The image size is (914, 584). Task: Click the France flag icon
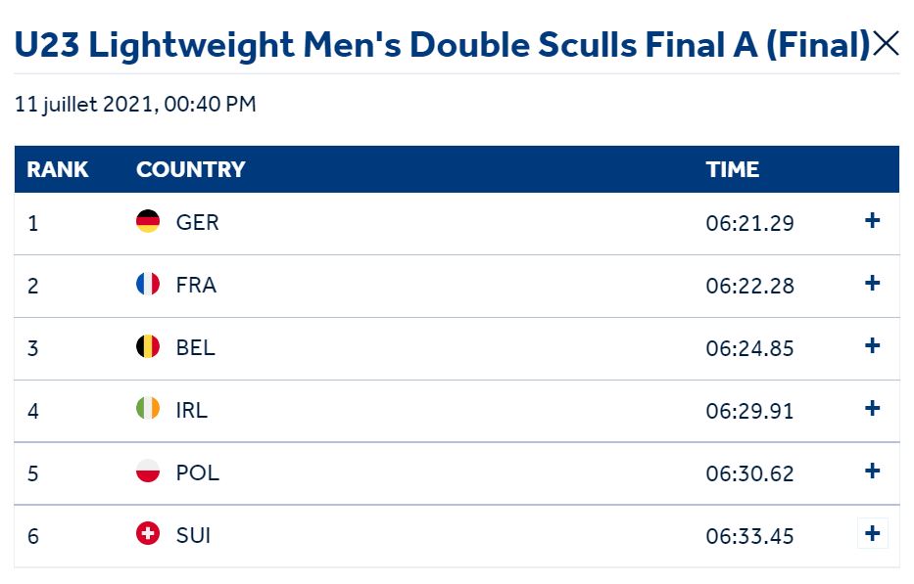pos(148,285)
